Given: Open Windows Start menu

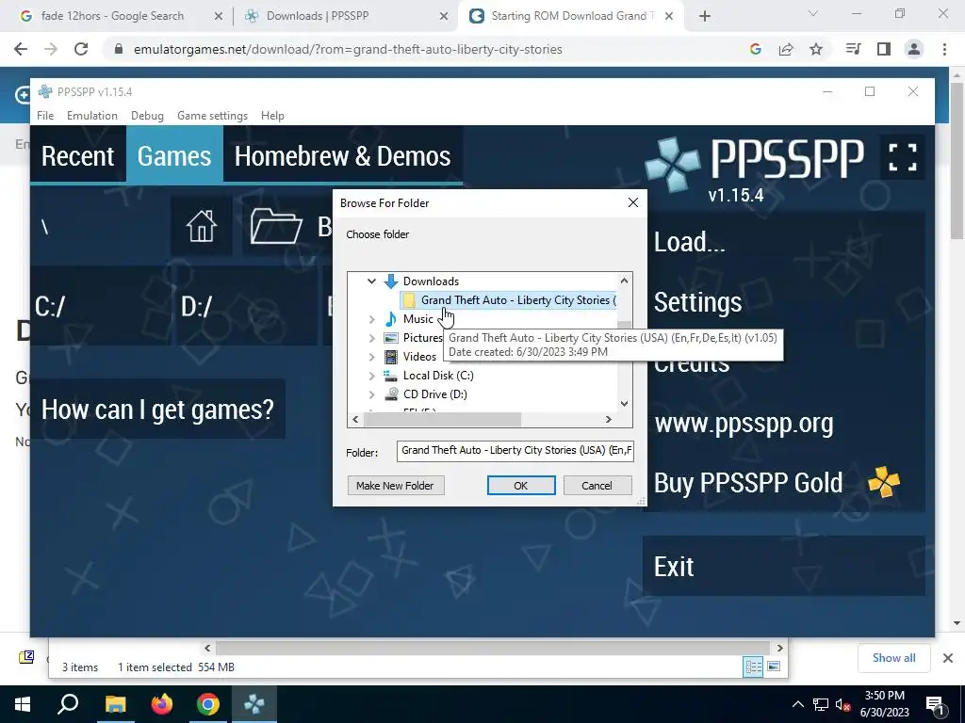Looking at the screenshot, I should click(x=23, y=704).
